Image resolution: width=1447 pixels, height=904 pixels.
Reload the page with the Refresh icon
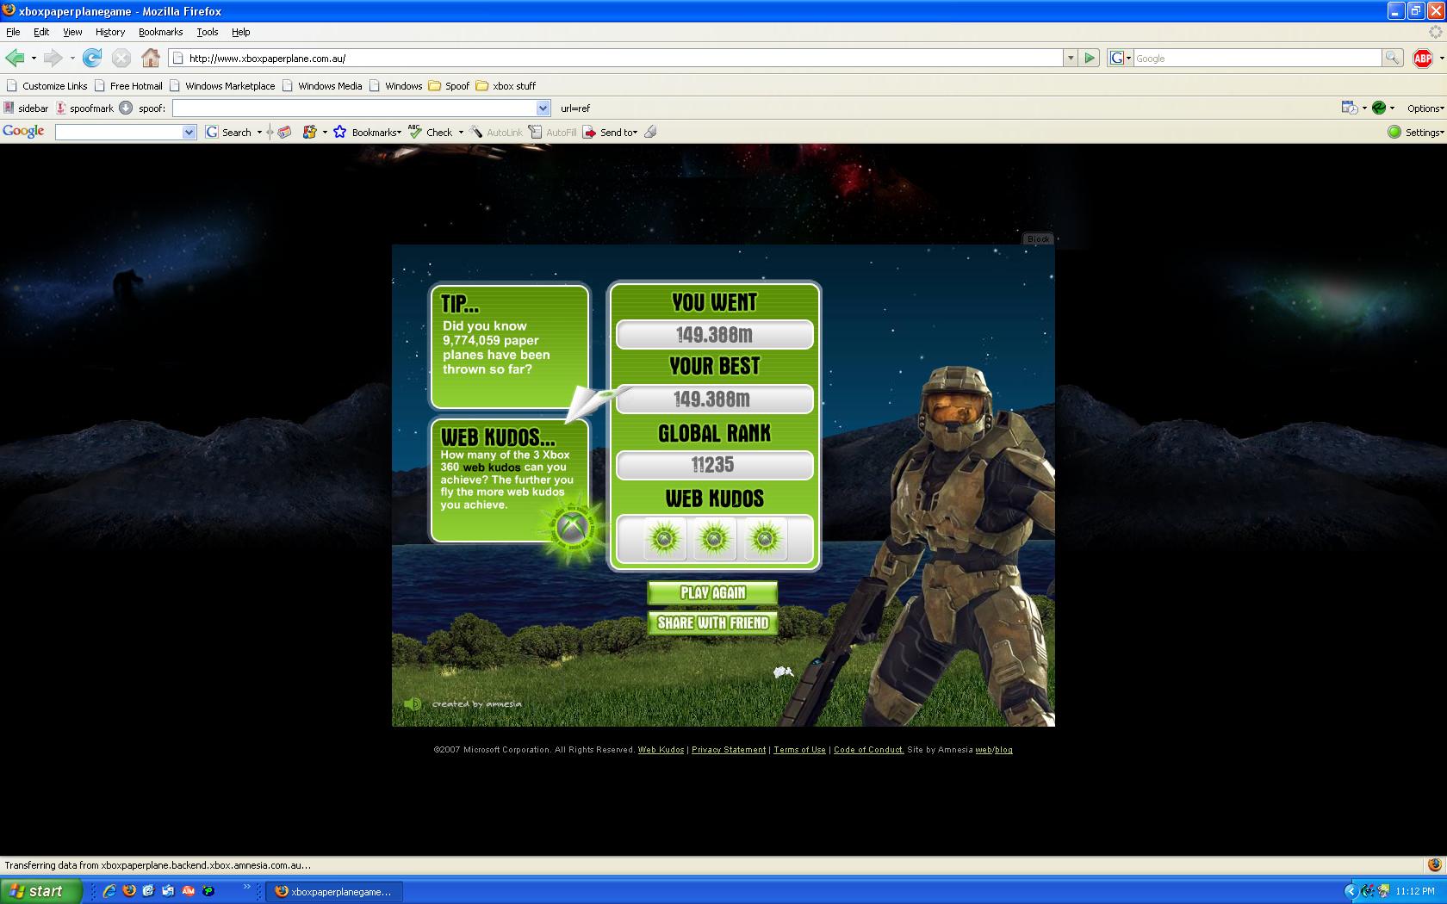(92, 58)
